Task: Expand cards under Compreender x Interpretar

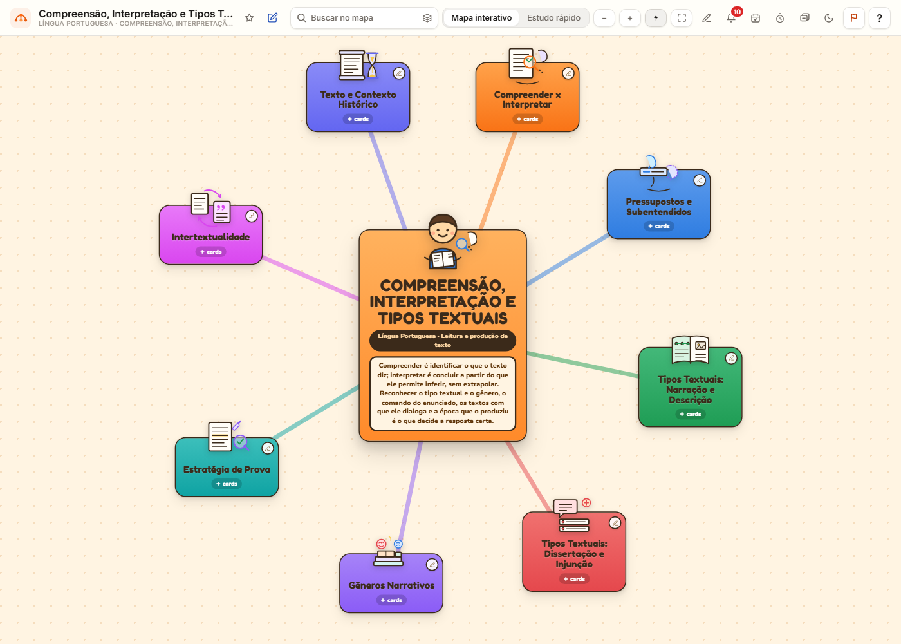Action: click(528, 119)
